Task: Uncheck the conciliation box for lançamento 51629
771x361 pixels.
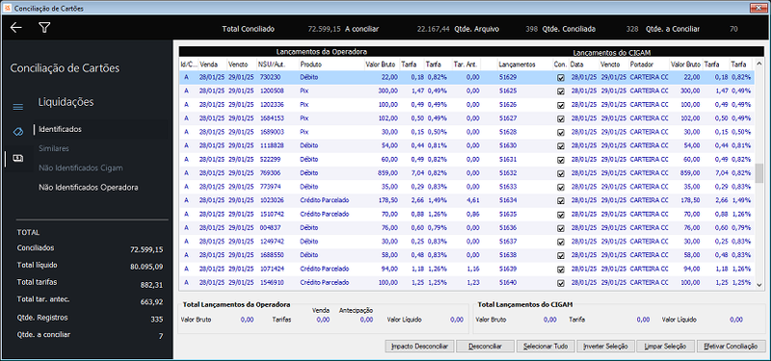Action: (561, 78)
